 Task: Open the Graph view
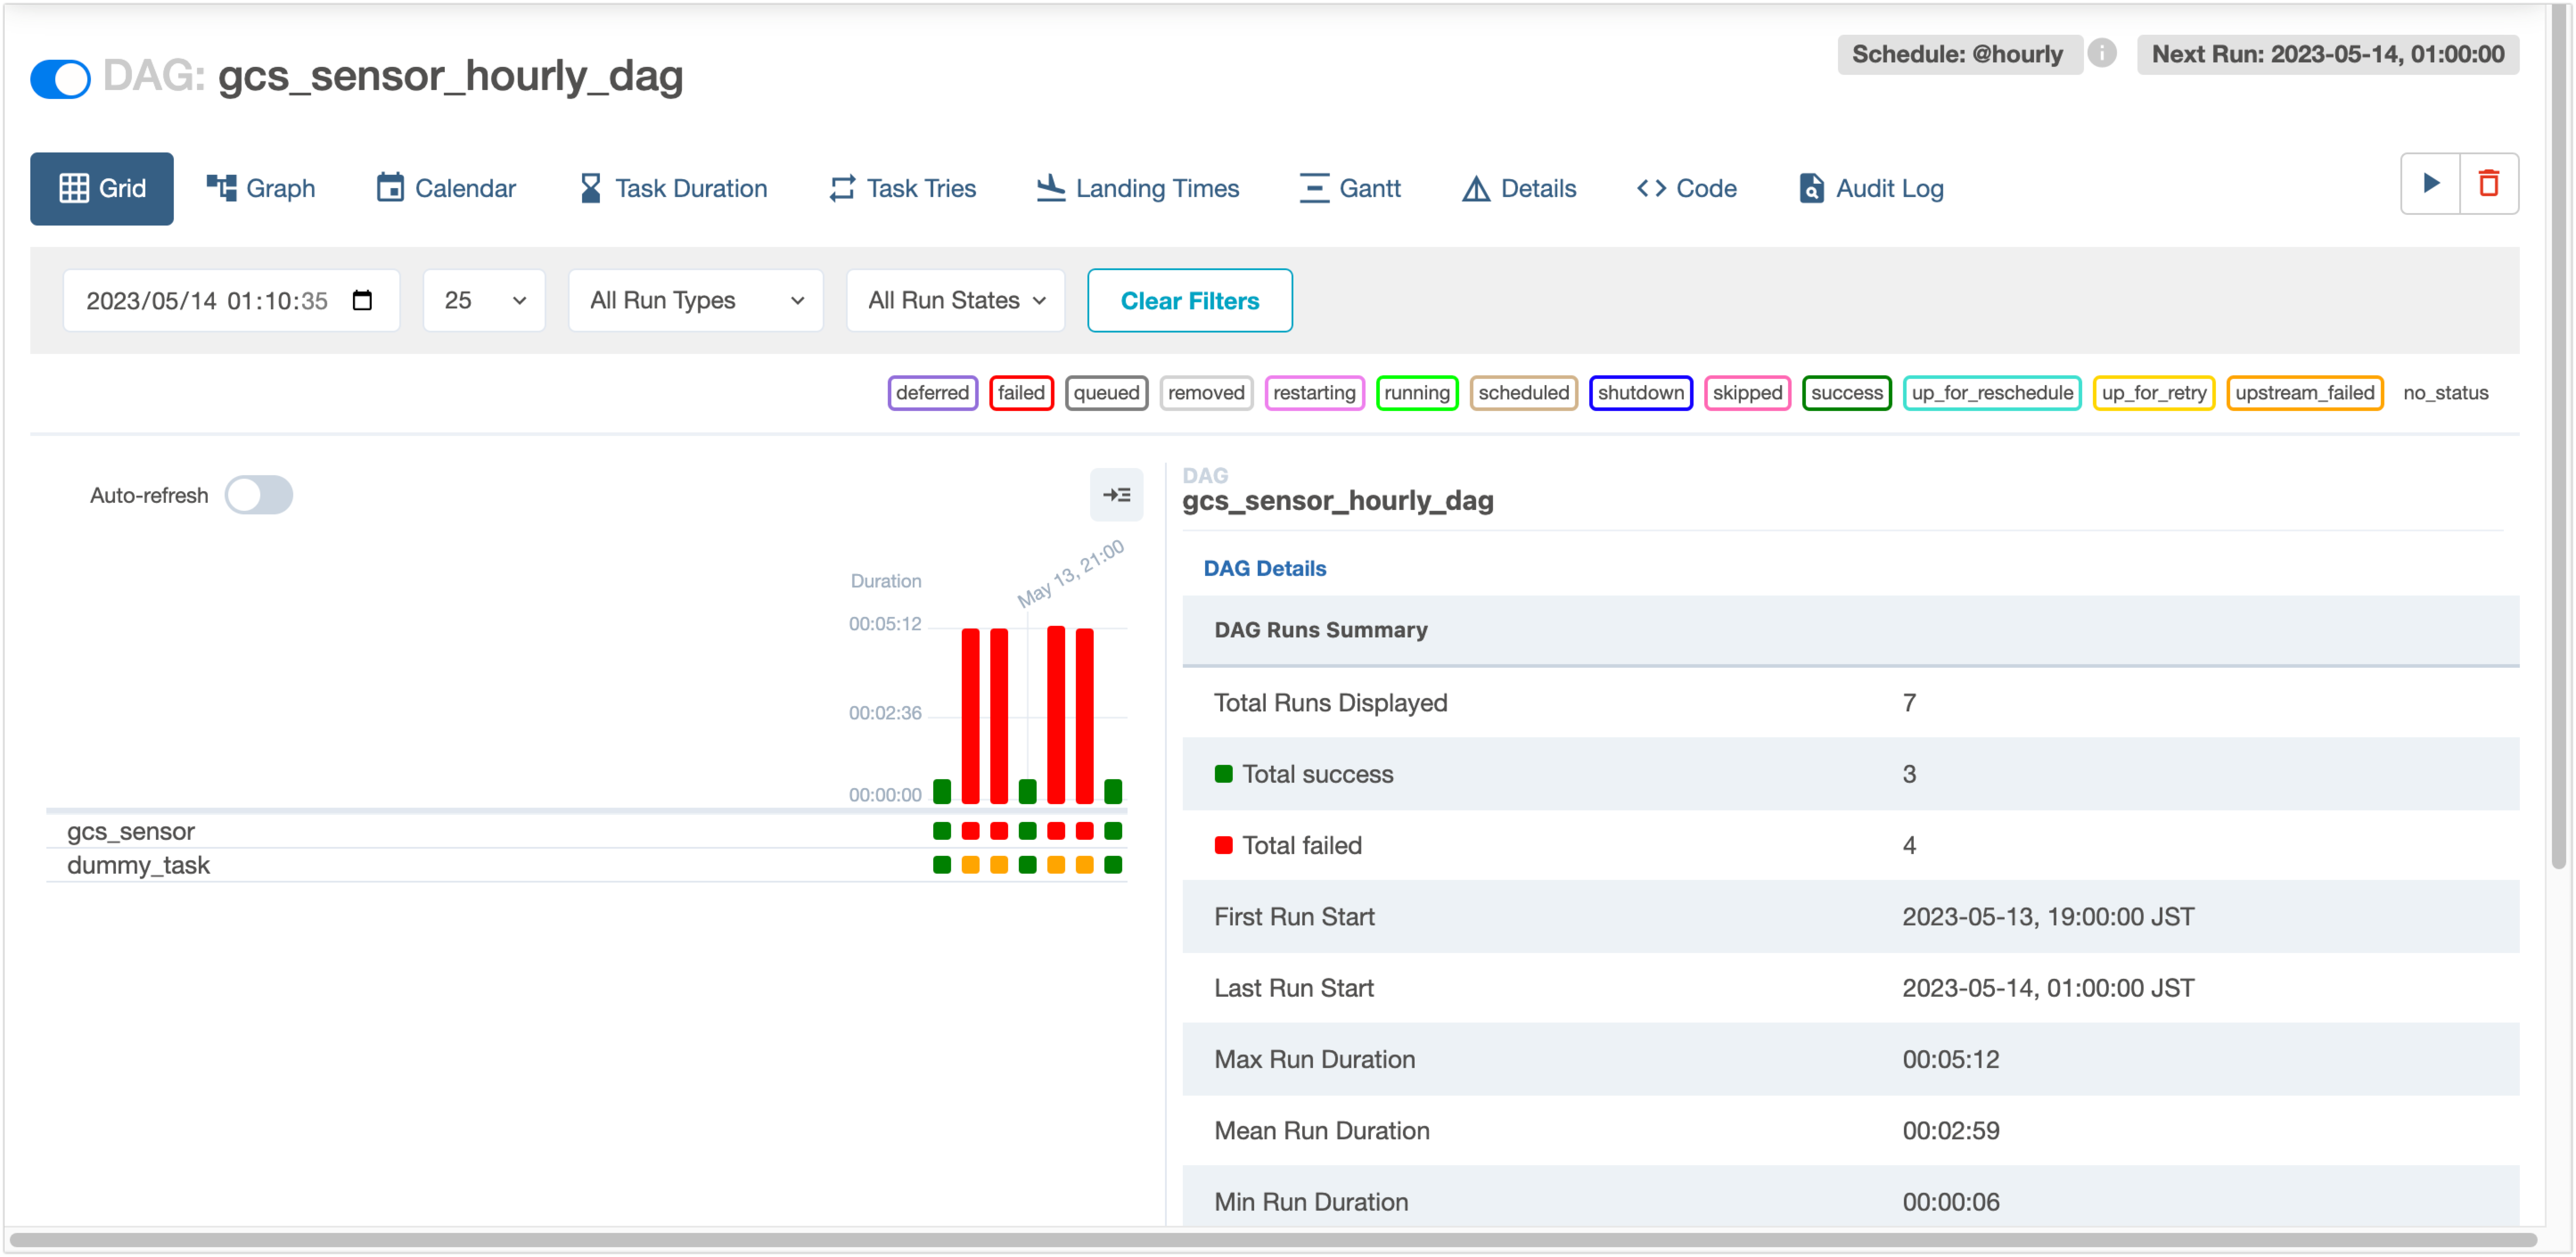[x=261, y=188]
